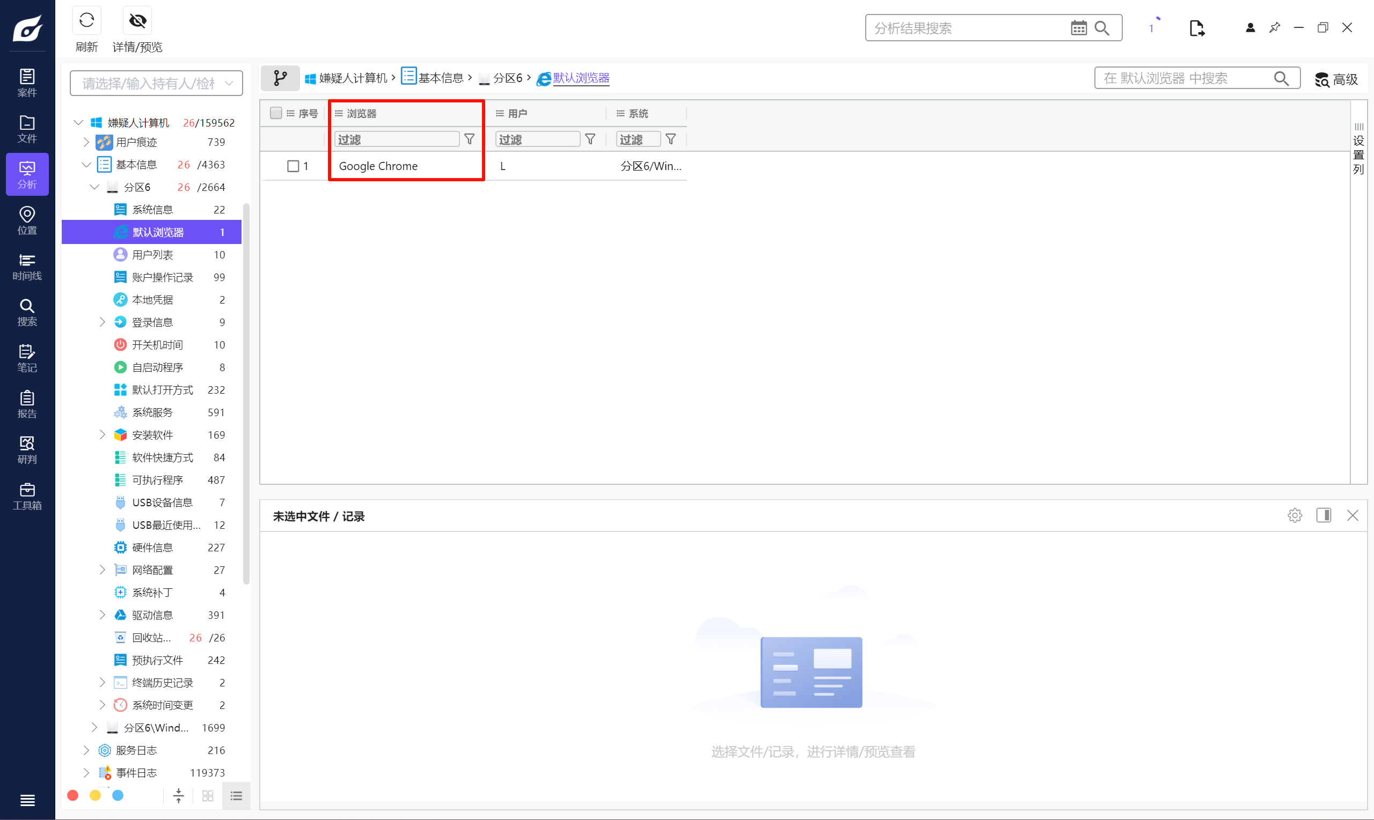This screenshot has height=820, width=1374.
Task: Click the branch path icon button
Action: point(280,78)
